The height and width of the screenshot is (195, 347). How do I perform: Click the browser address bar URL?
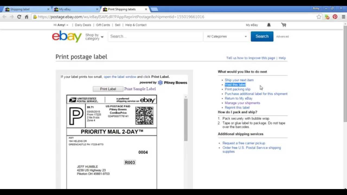(x=121, y=17)
